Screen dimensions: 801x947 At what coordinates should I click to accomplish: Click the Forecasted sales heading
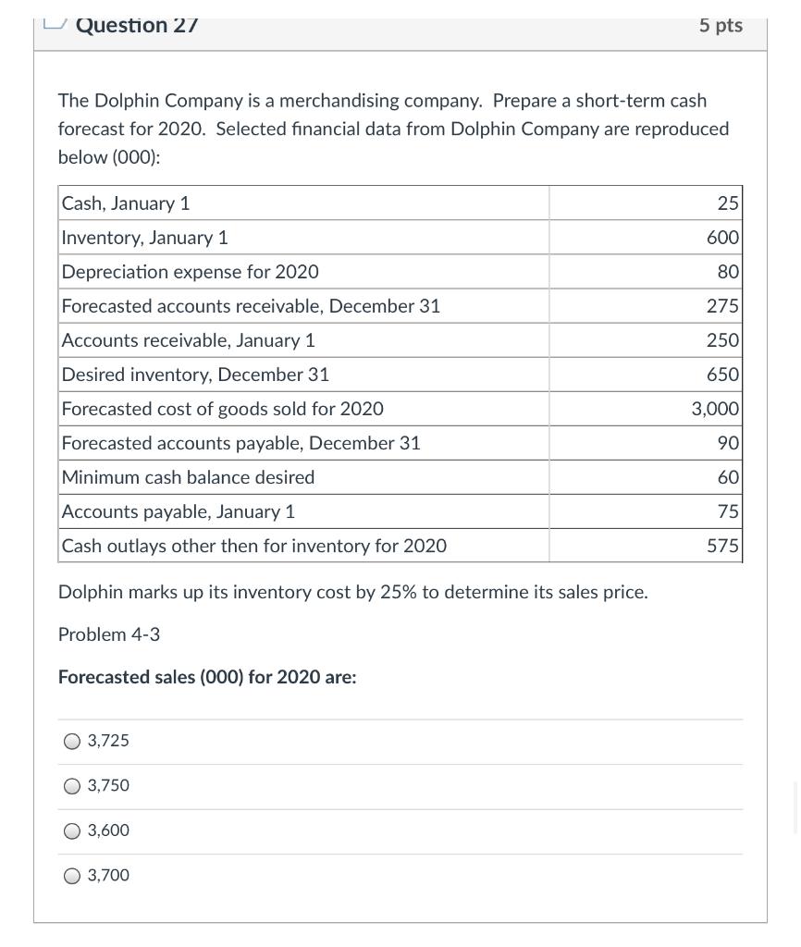(x=206, y=677)
